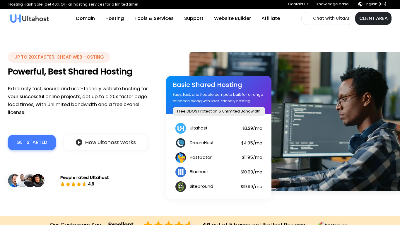The height and width of the screenshot is (225, 400).
Task: Click the SiteGround logo icon
Action: pyautogui.click(x=181, y=187)
